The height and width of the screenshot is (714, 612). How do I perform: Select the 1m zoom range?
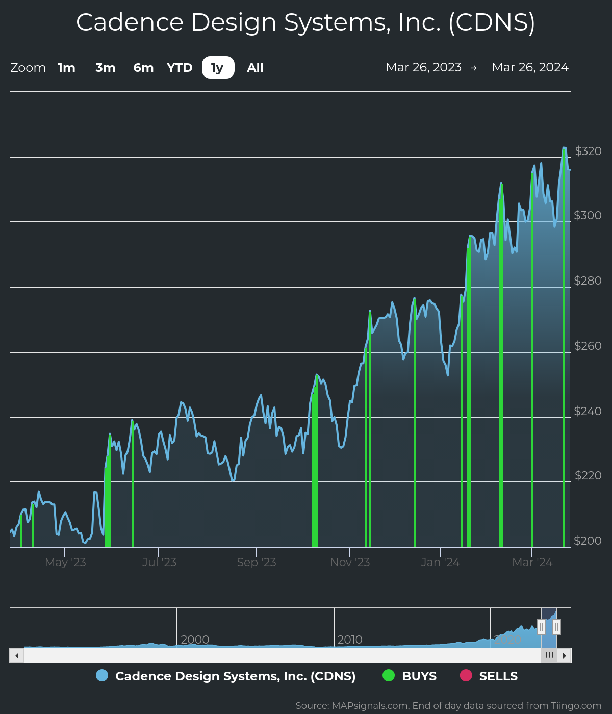pos(66,67)
